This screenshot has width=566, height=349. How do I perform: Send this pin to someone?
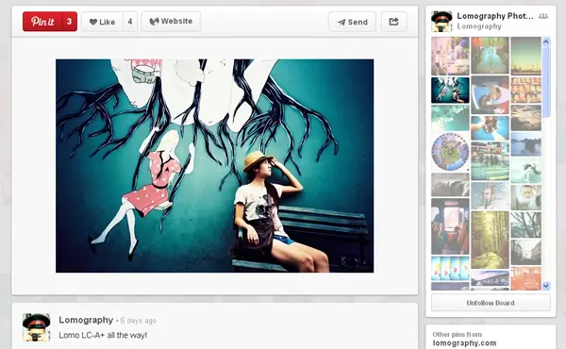352,22
